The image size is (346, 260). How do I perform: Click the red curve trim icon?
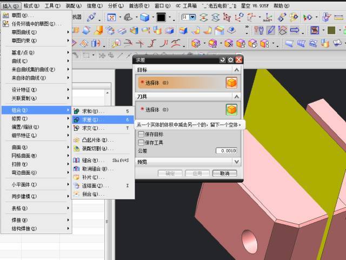tap(128, 43)
